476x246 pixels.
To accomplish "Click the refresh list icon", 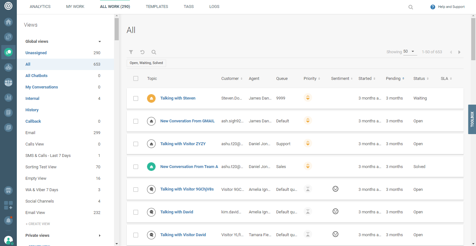I will click(x=142, y=52).
